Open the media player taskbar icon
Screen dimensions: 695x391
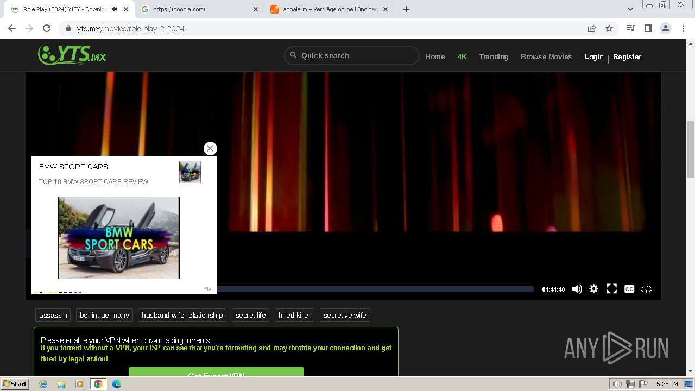[80, 384]
